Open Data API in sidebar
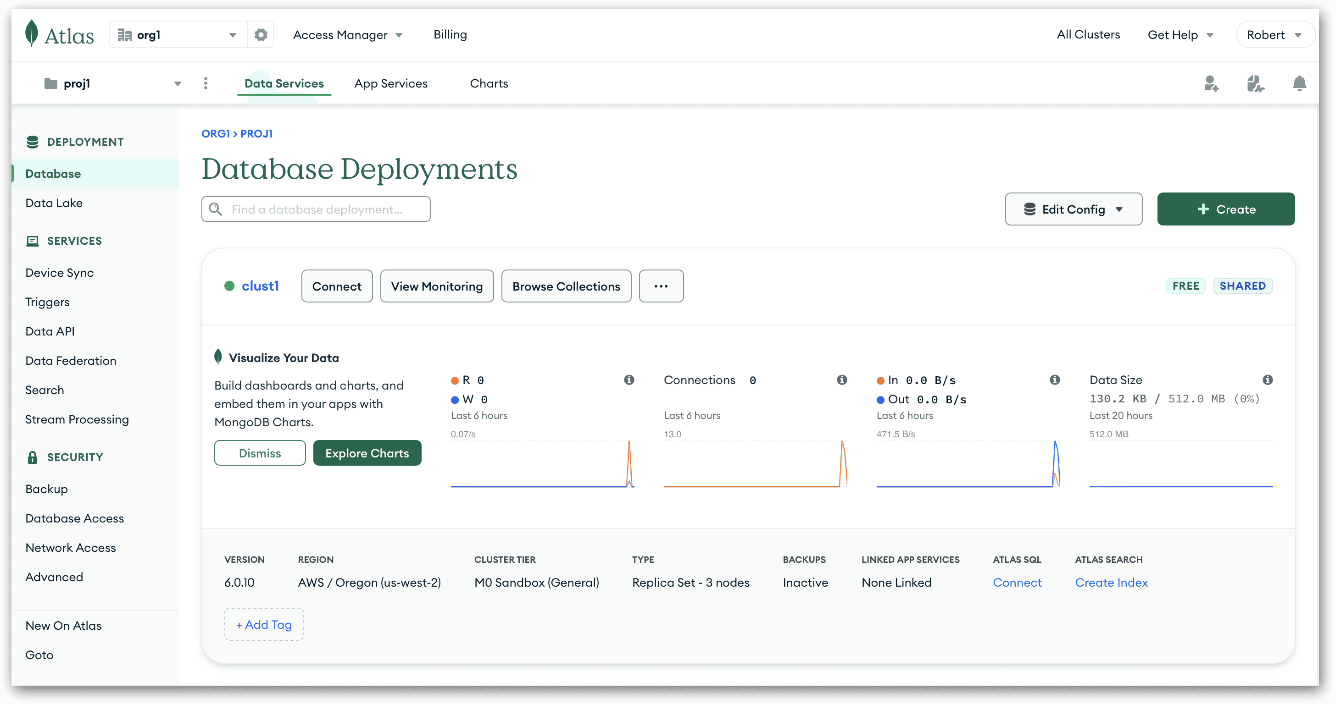1335x704 pixels. (x=50, y=331)
